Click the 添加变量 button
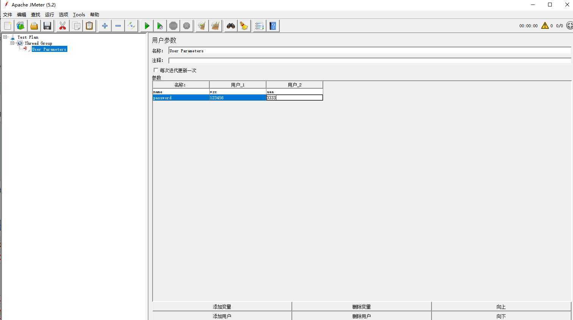 [222, 307]
